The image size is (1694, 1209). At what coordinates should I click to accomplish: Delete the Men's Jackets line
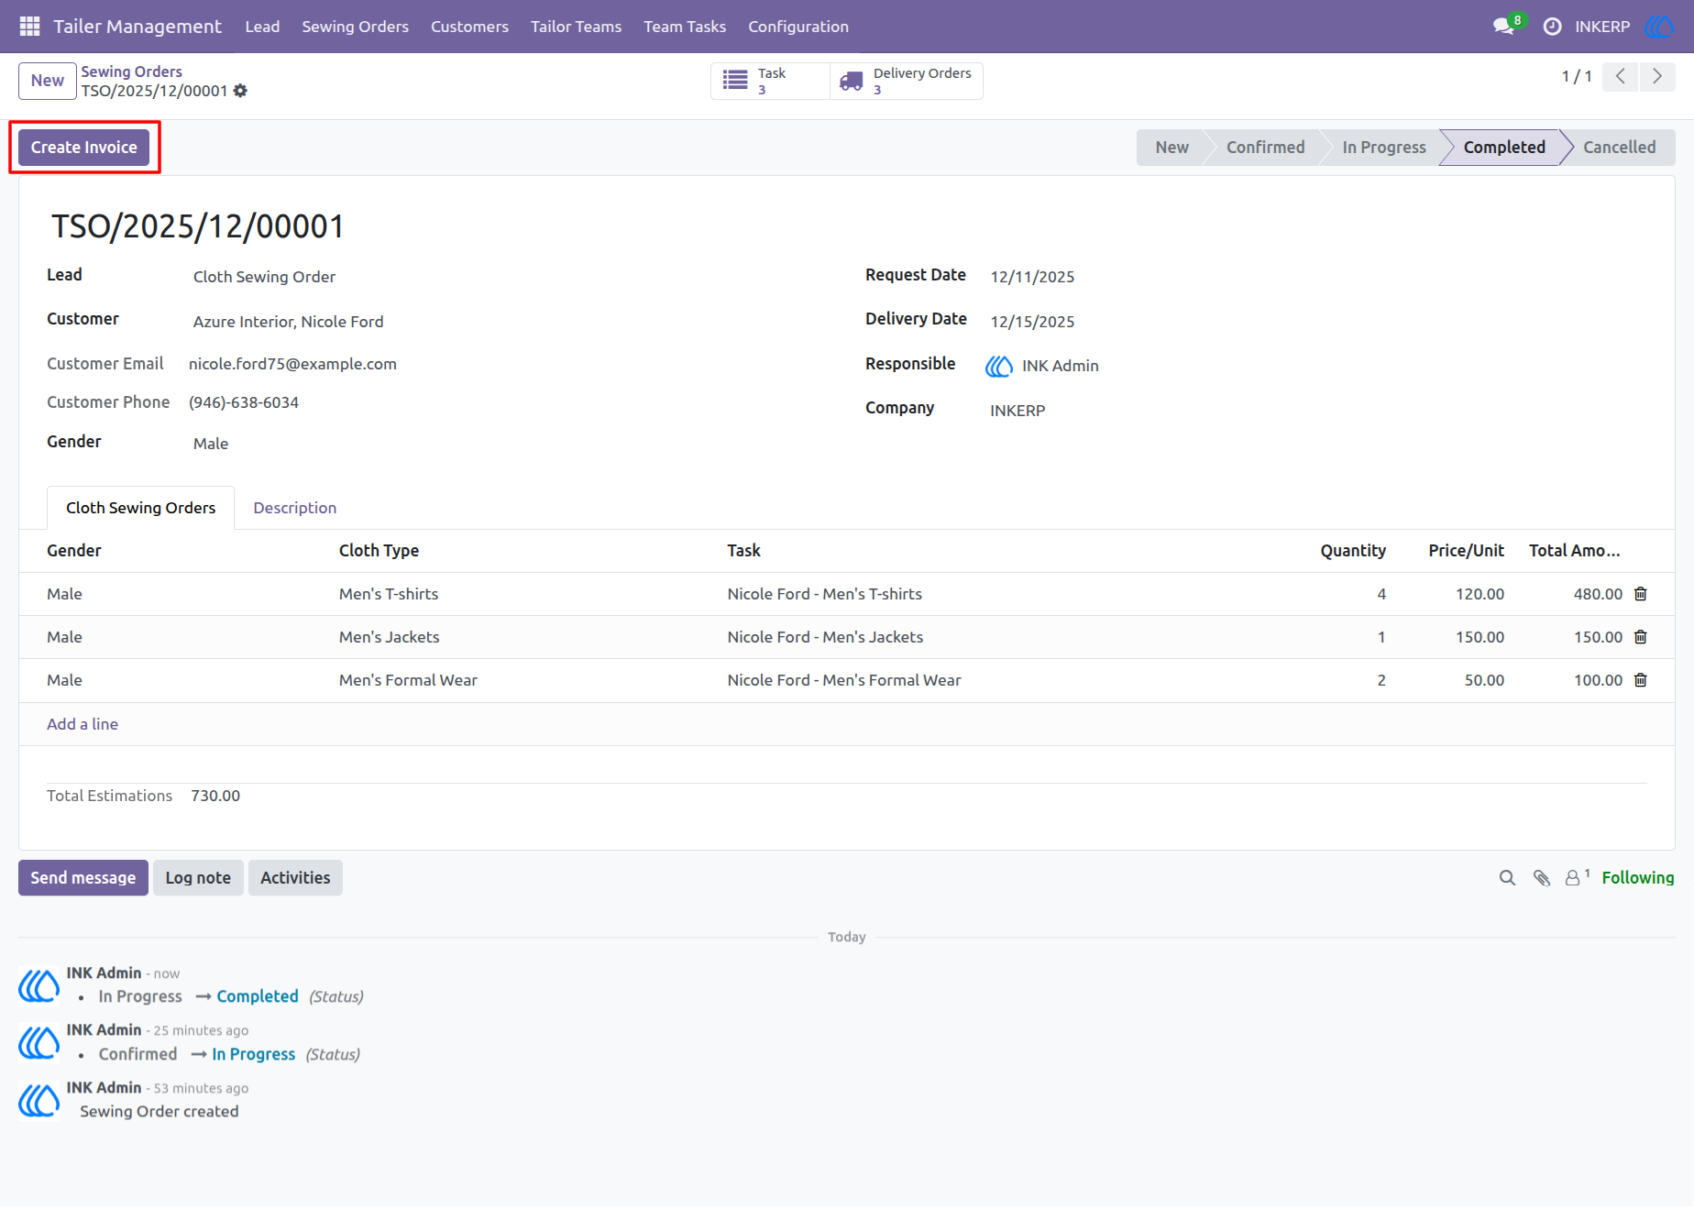1641,637
